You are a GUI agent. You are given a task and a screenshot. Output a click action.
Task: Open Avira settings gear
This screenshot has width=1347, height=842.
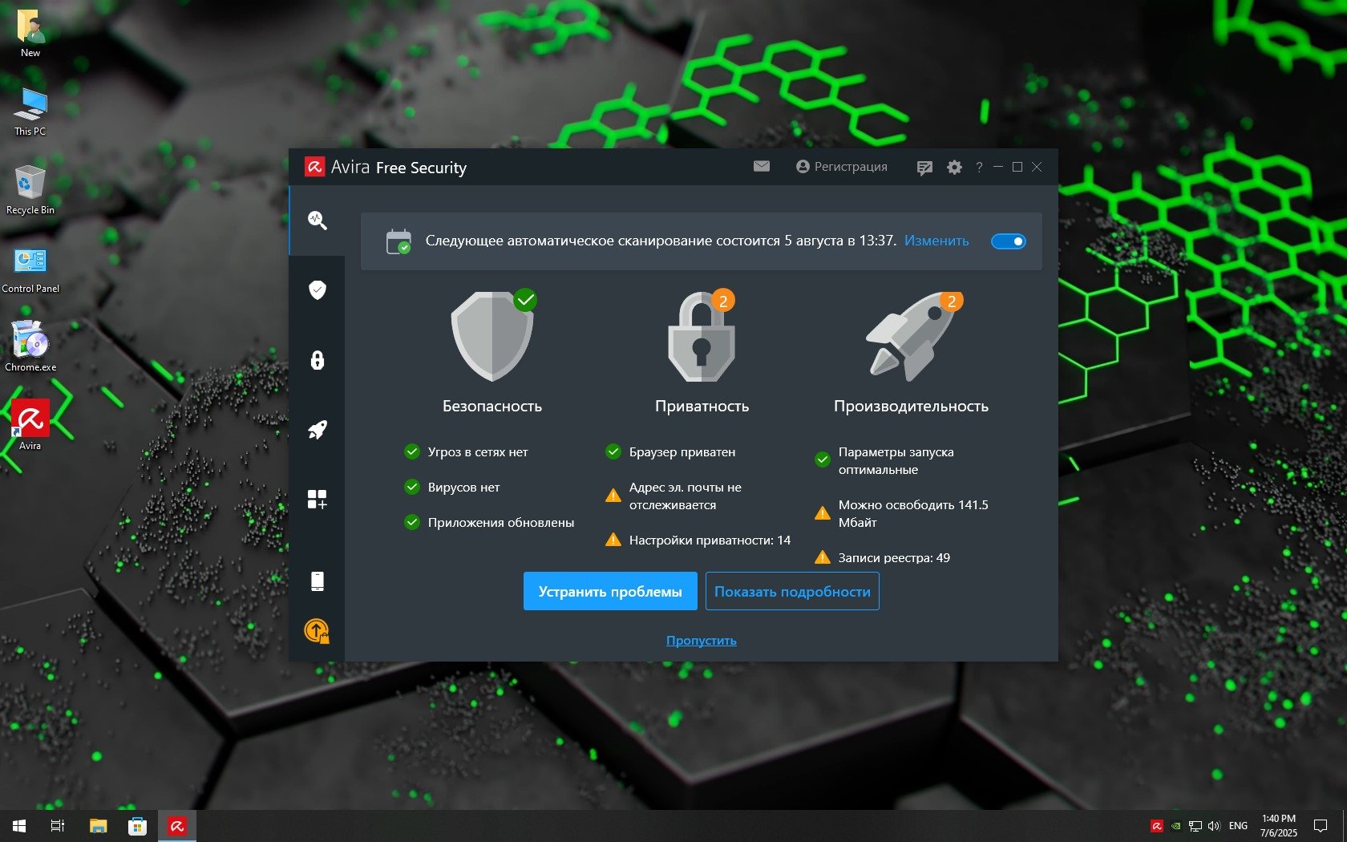954,168
